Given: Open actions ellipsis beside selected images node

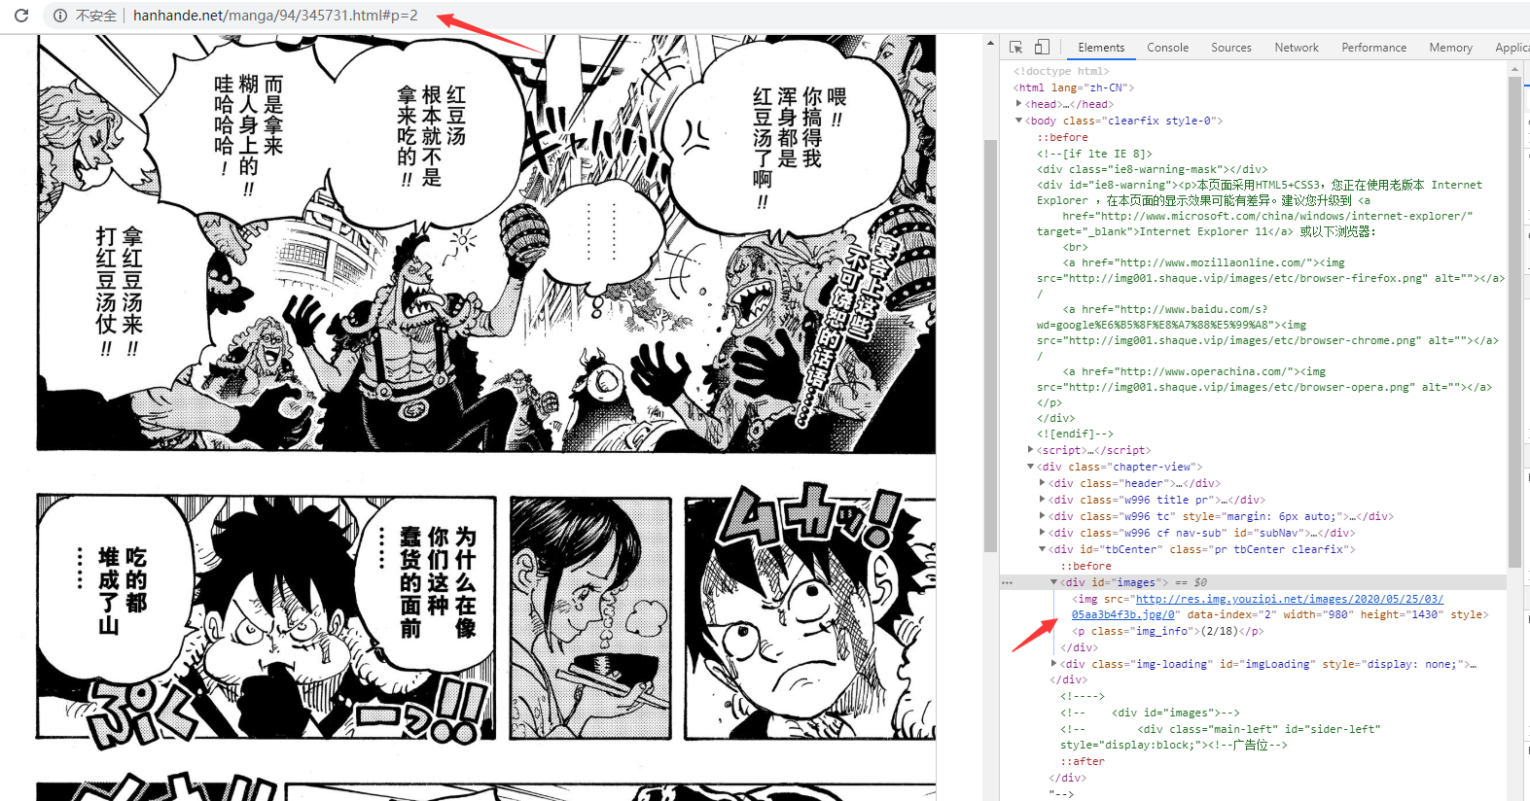Looking at the screenshot, I should pyautogui.click(x=1007, y=582).
